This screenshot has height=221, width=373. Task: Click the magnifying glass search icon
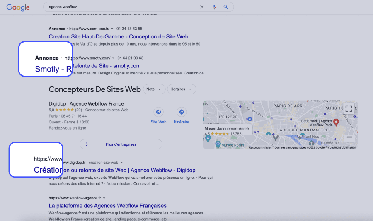pos(225,7)
